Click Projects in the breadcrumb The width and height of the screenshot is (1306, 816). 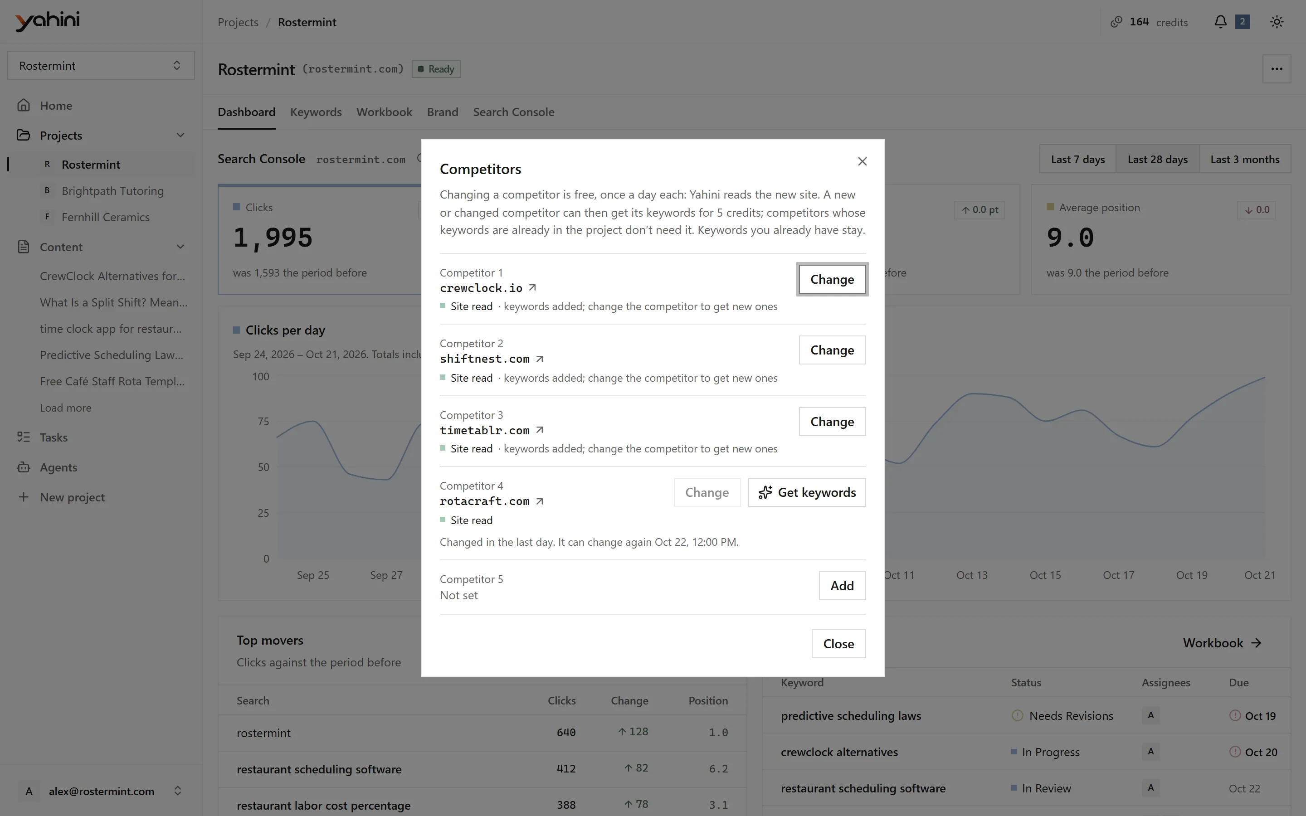pyautogui.click(x=238, y=22)
